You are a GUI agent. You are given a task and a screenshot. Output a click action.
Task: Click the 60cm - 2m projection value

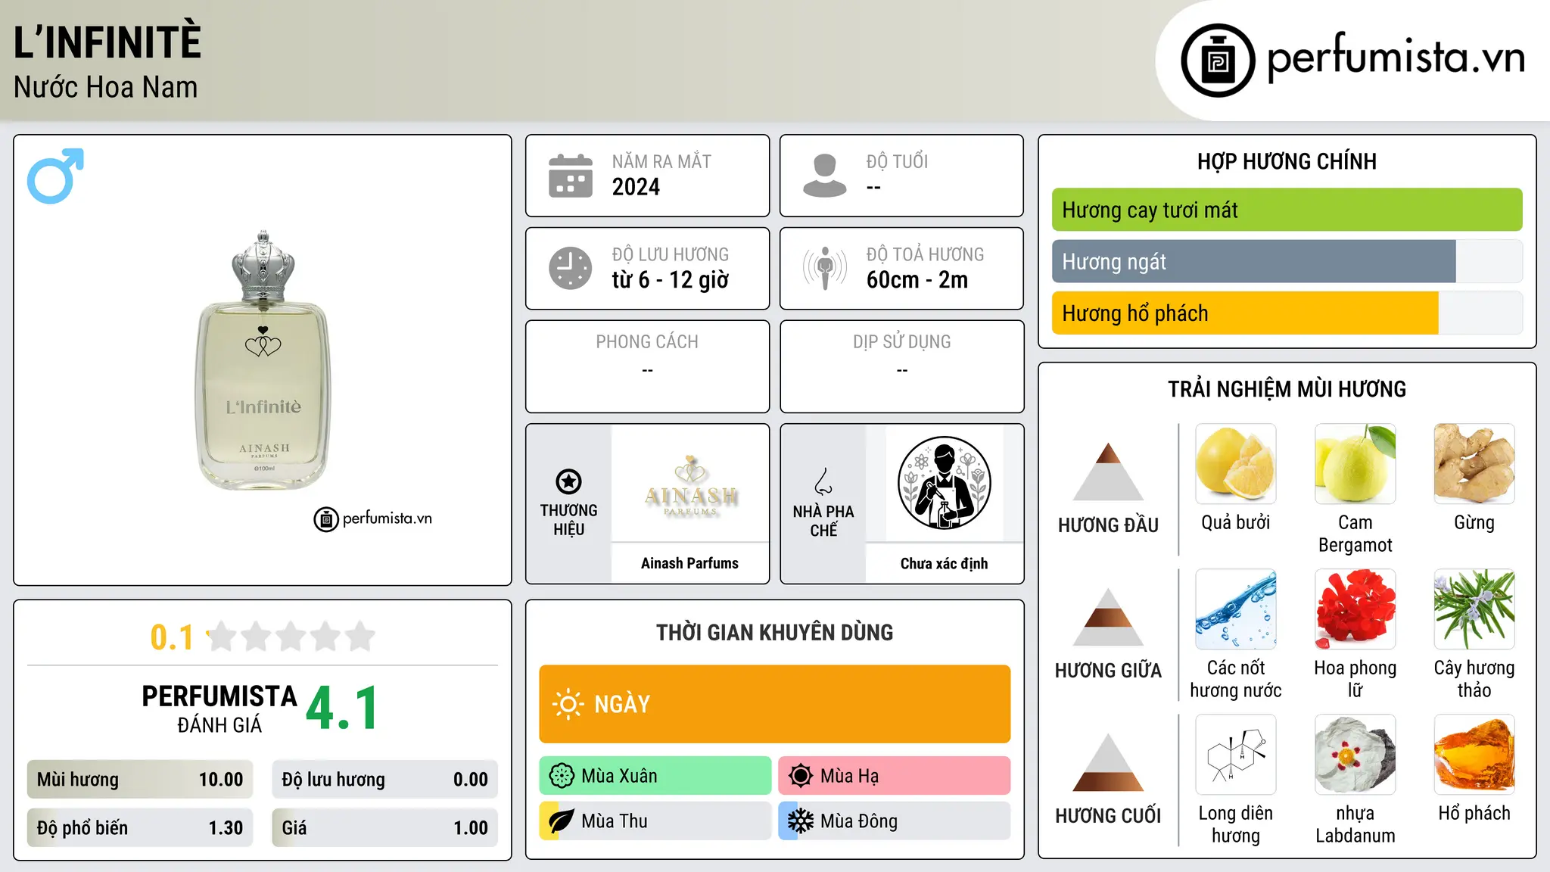point(917,280)
